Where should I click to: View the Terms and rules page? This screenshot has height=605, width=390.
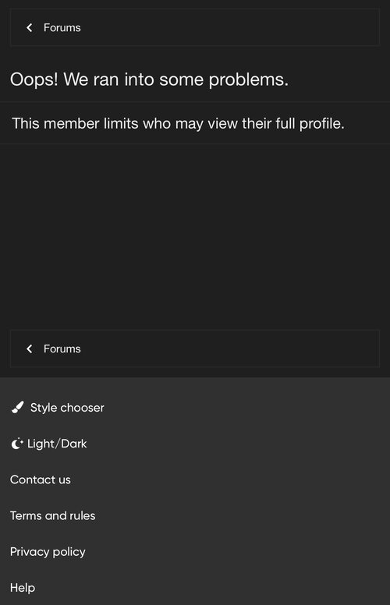pos(52,515)
